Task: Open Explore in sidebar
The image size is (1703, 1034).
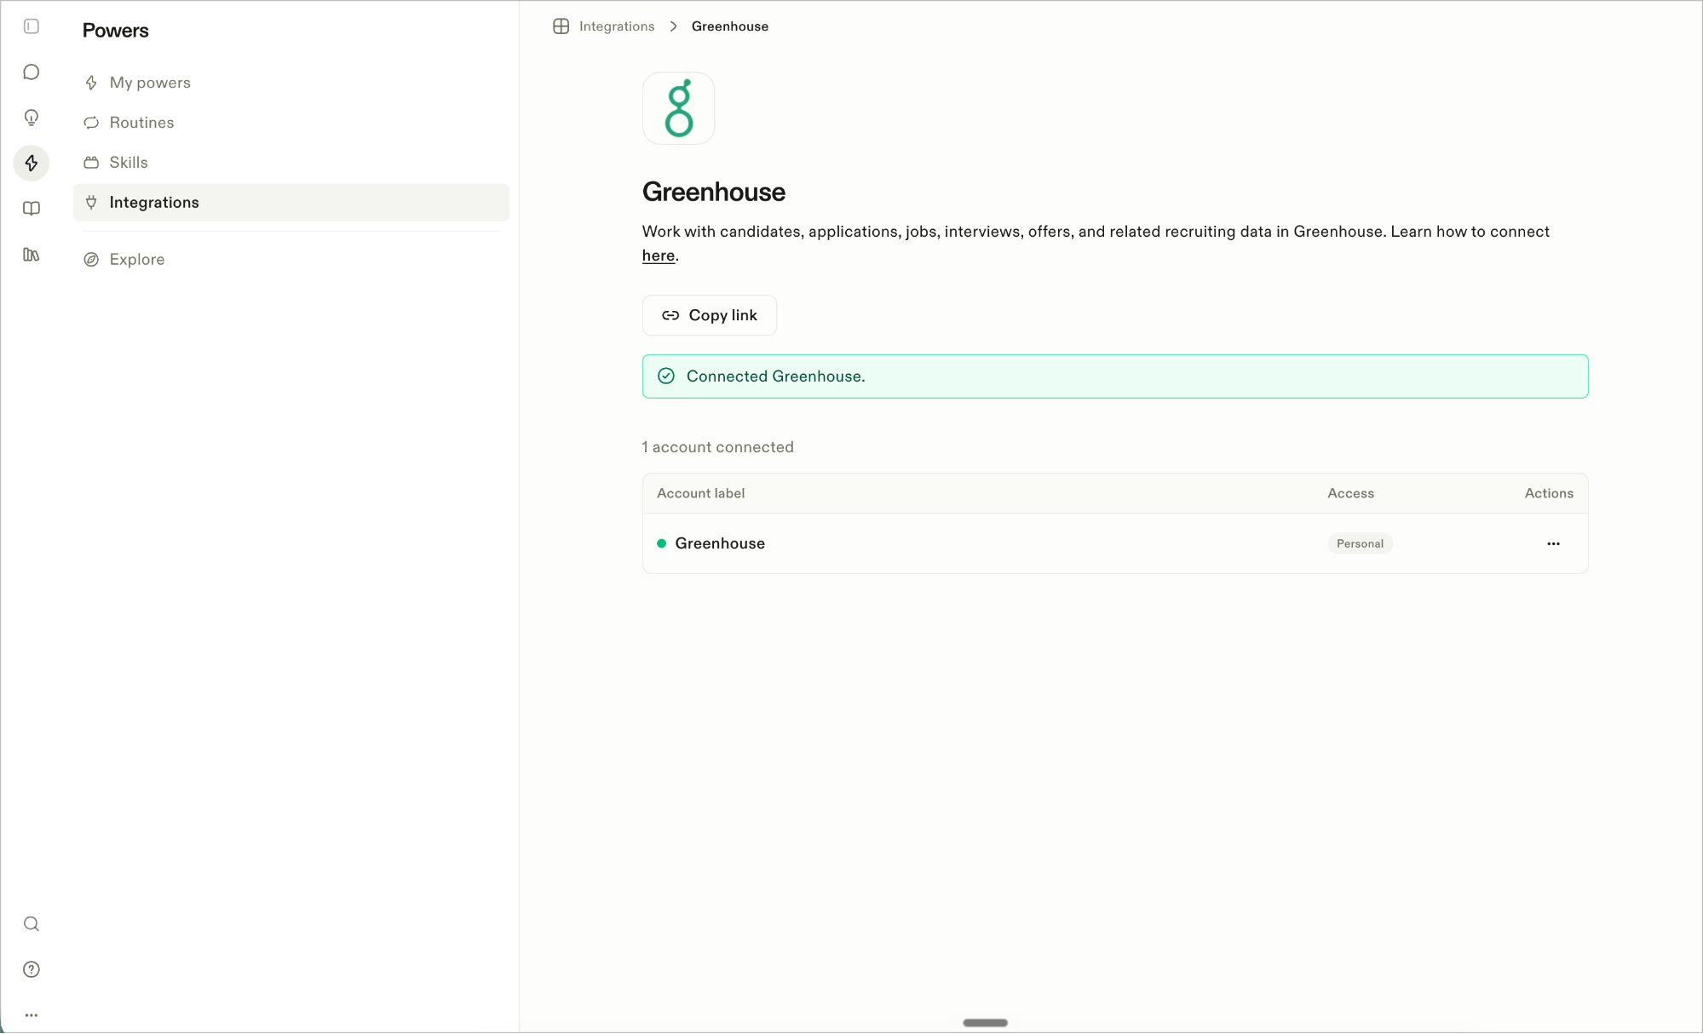Action: pyautogui.click(x=291, y=260)
